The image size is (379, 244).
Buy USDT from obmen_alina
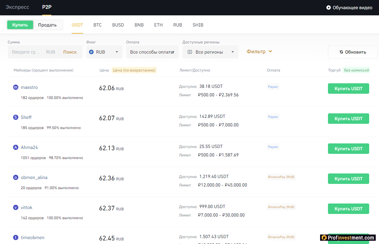point(348,179)
